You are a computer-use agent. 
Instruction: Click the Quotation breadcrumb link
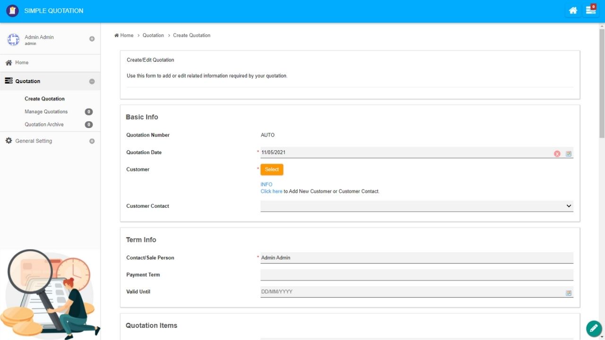[153, 35]
